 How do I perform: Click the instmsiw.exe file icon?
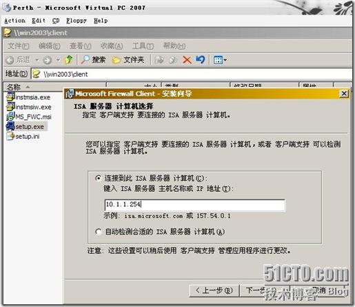(x=10, y=107)
